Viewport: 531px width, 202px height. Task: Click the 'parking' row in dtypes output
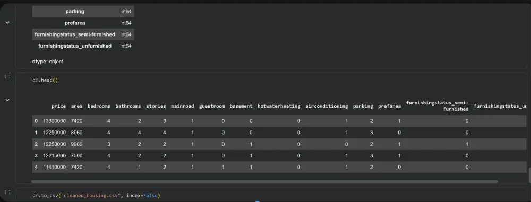[x=83, y=12]
